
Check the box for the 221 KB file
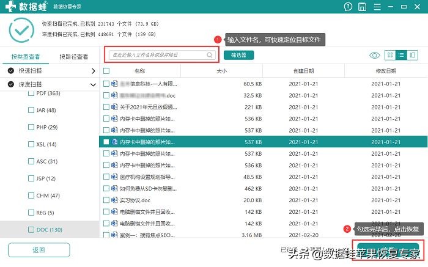point(106,107)
